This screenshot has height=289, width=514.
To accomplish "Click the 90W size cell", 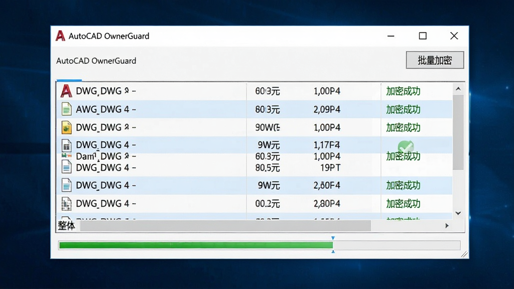I will click(x=268, y=127).
